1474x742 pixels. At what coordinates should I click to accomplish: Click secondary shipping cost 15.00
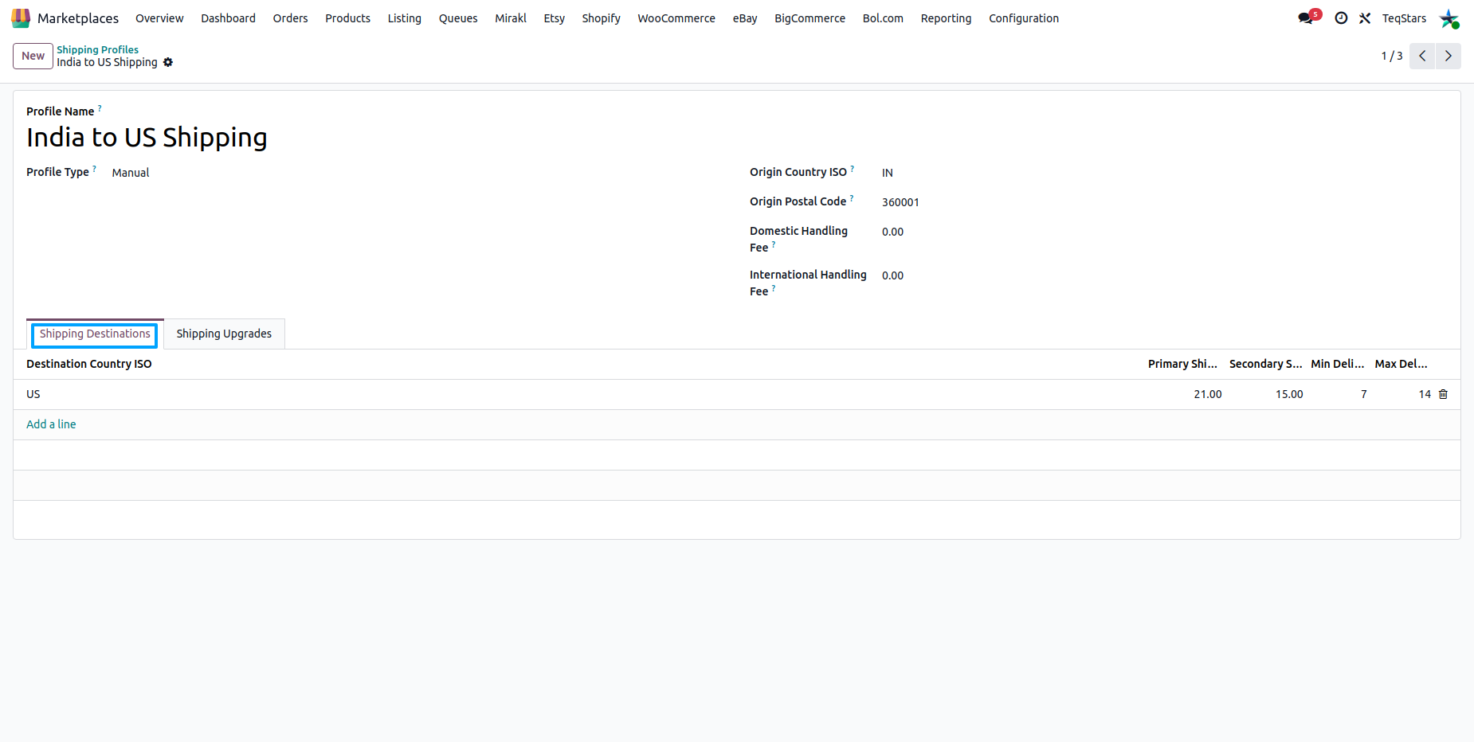coord(1289,394)
